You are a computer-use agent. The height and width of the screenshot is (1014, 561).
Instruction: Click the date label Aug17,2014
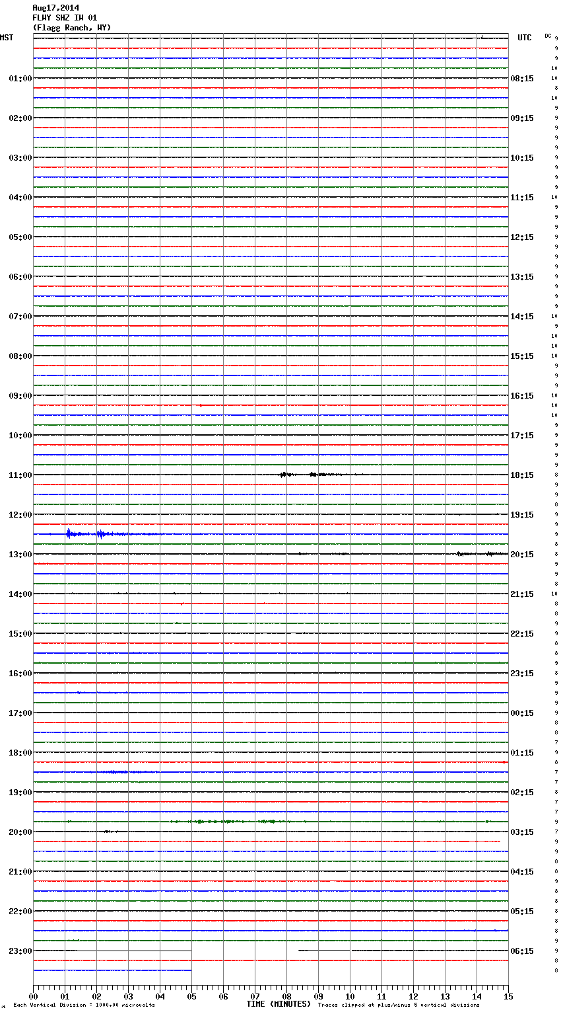pyautogui.click(x=55, y=8)
